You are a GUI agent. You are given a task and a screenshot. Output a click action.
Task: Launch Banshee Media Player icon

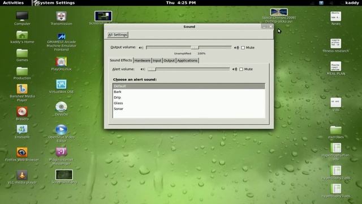coord(22,89)
